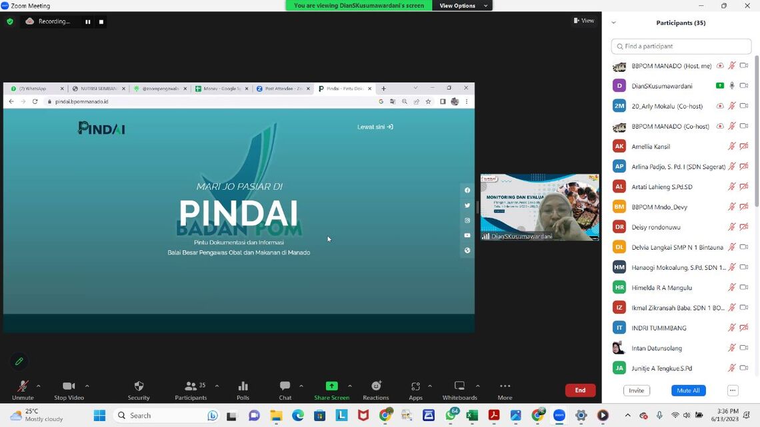Open the Apps icon
This screenshot has height=427, width=760.
[x=415, y=386]
